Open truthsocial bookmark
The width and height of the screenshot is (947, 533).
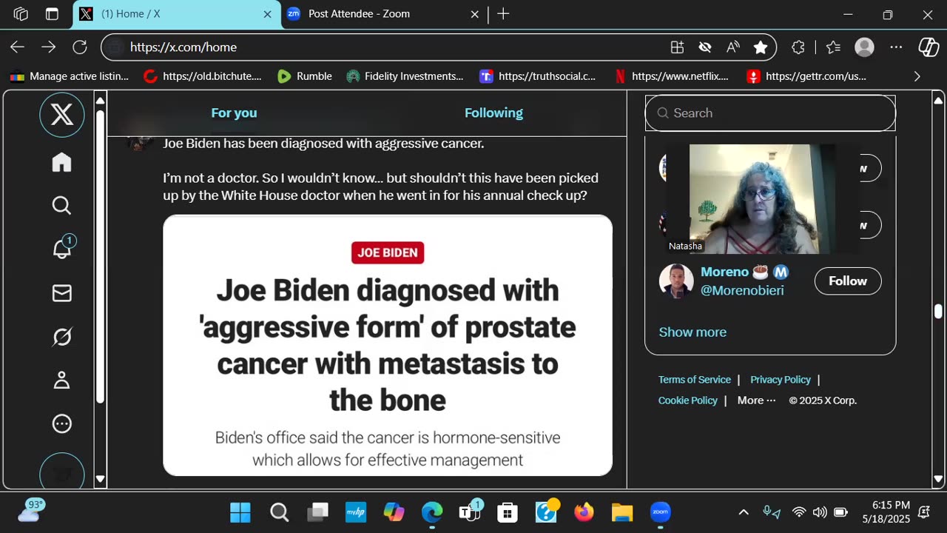pos(538,76)
